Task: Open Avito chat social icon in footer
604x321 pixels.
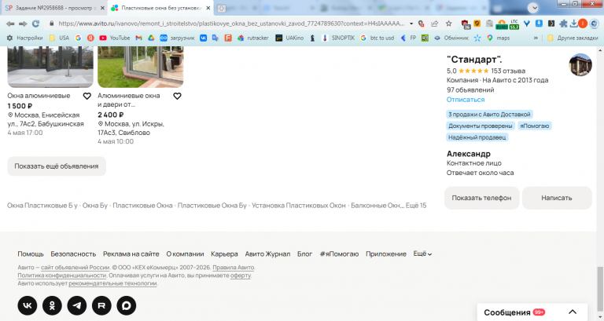Action: 127,305
